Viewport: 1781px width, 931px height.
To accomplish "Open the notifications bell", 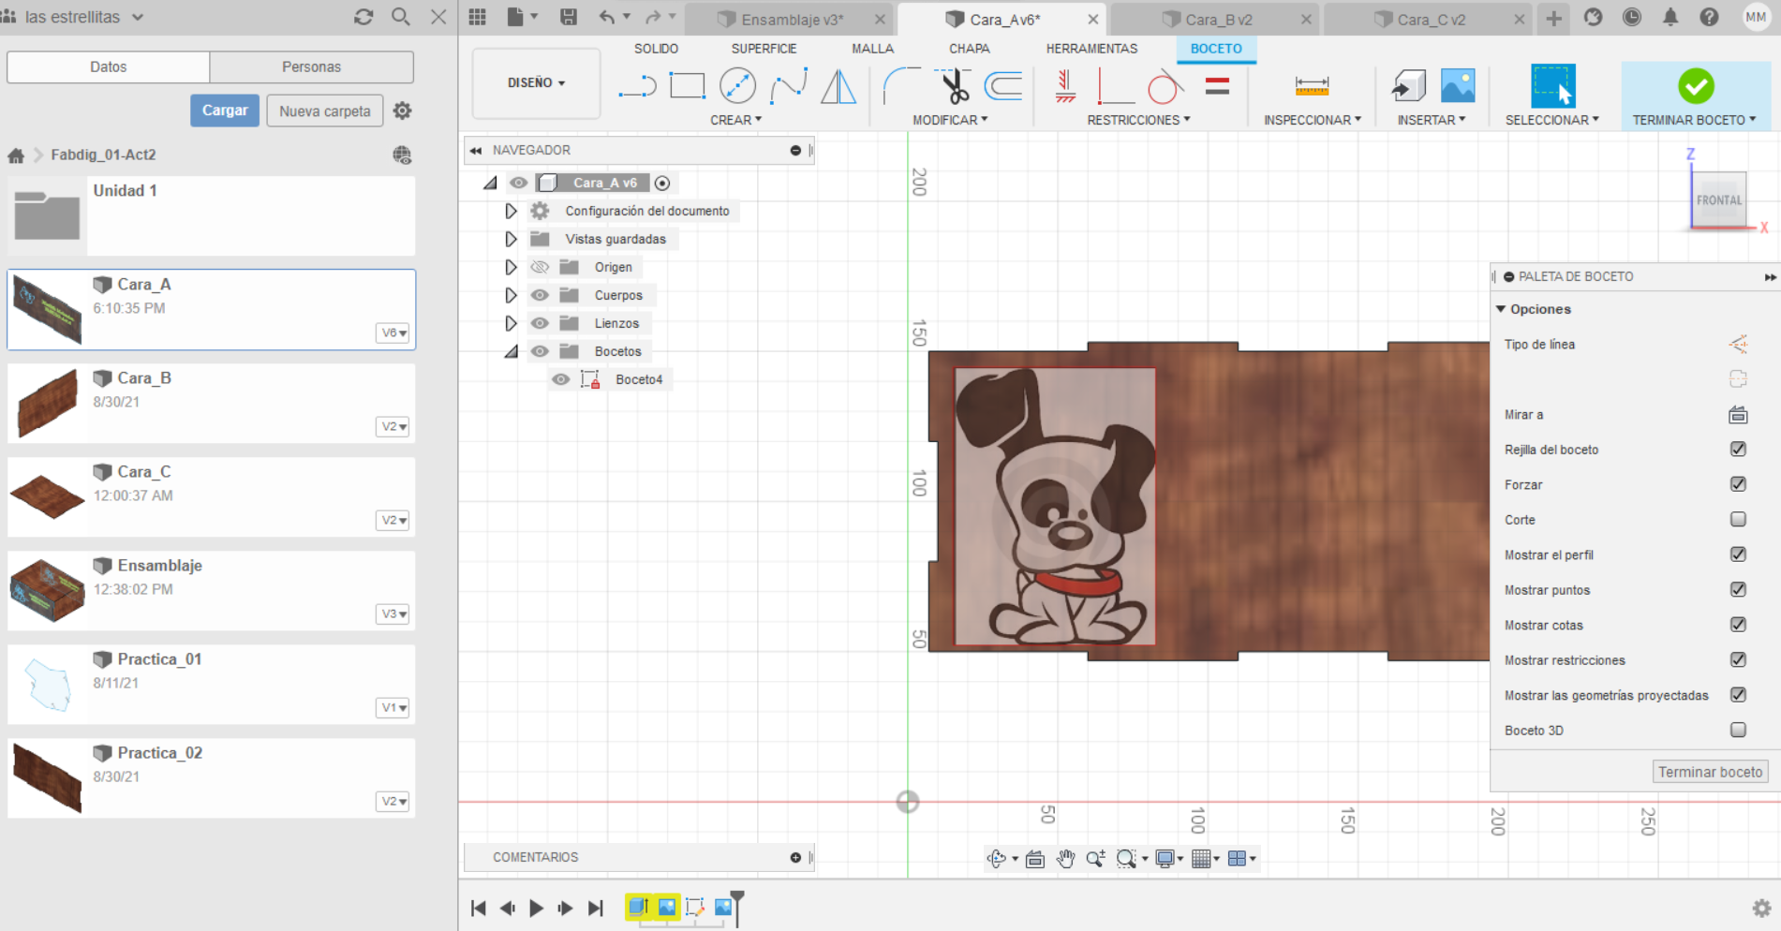I will pyautogui.click(x=1670, y=17).
